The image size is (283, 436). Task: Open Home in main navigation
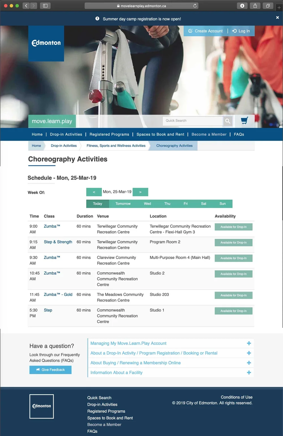[x=37, y=134]
